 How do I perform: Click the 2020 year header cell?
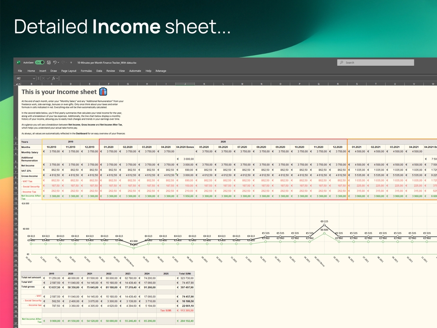(x=223, y=142)
